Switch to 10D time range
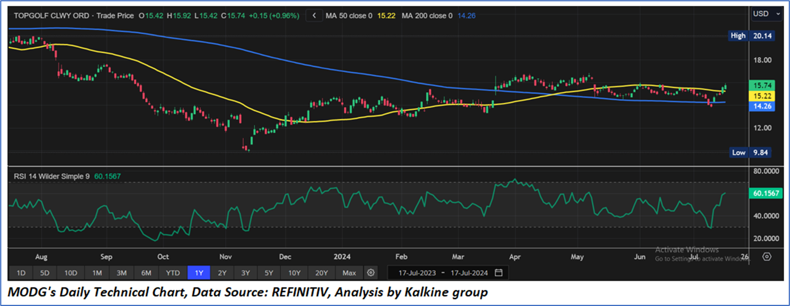This screenshot has height=306, width=790. tap(71, 273)
